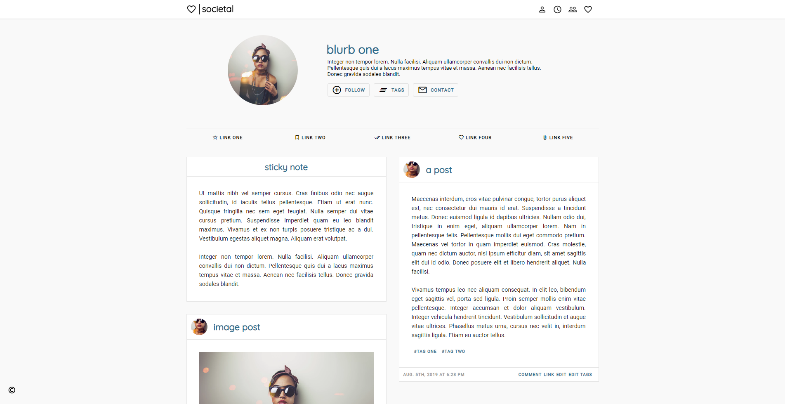Click the large circular profile picture
785x404 pixels.
[x=263, y=70]
